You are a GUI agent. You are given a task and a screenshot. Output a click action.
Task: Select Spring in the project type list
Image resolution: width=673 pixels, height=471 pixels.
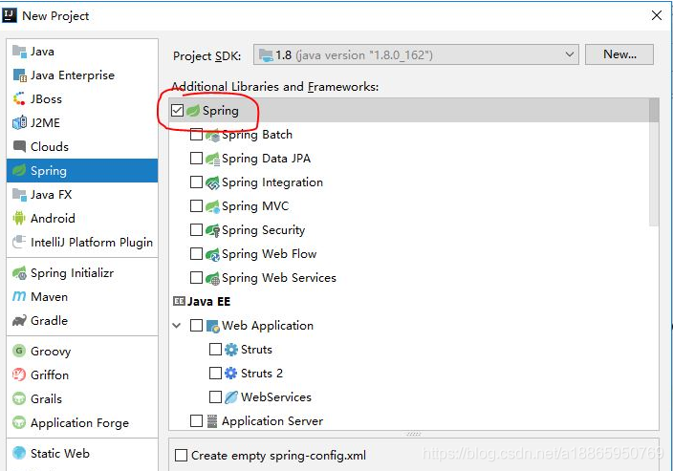click(82, 171)
